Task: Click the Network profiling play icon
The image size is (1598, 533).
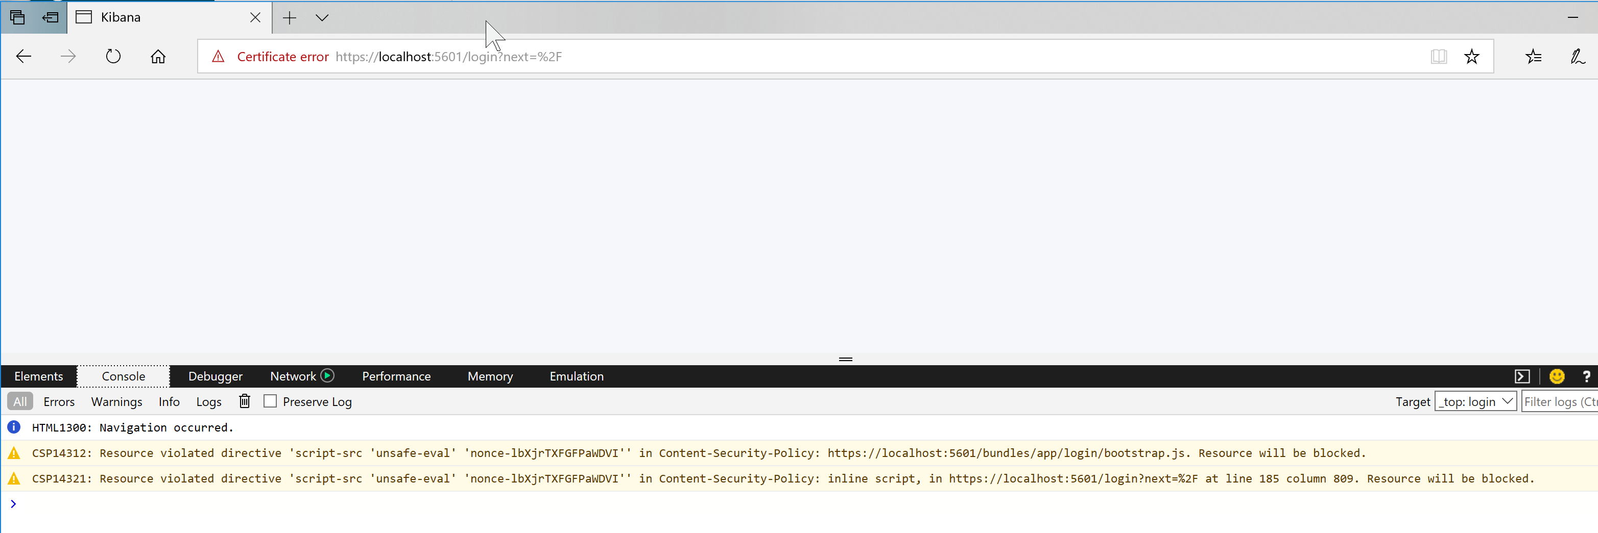Action: point(327,375)
